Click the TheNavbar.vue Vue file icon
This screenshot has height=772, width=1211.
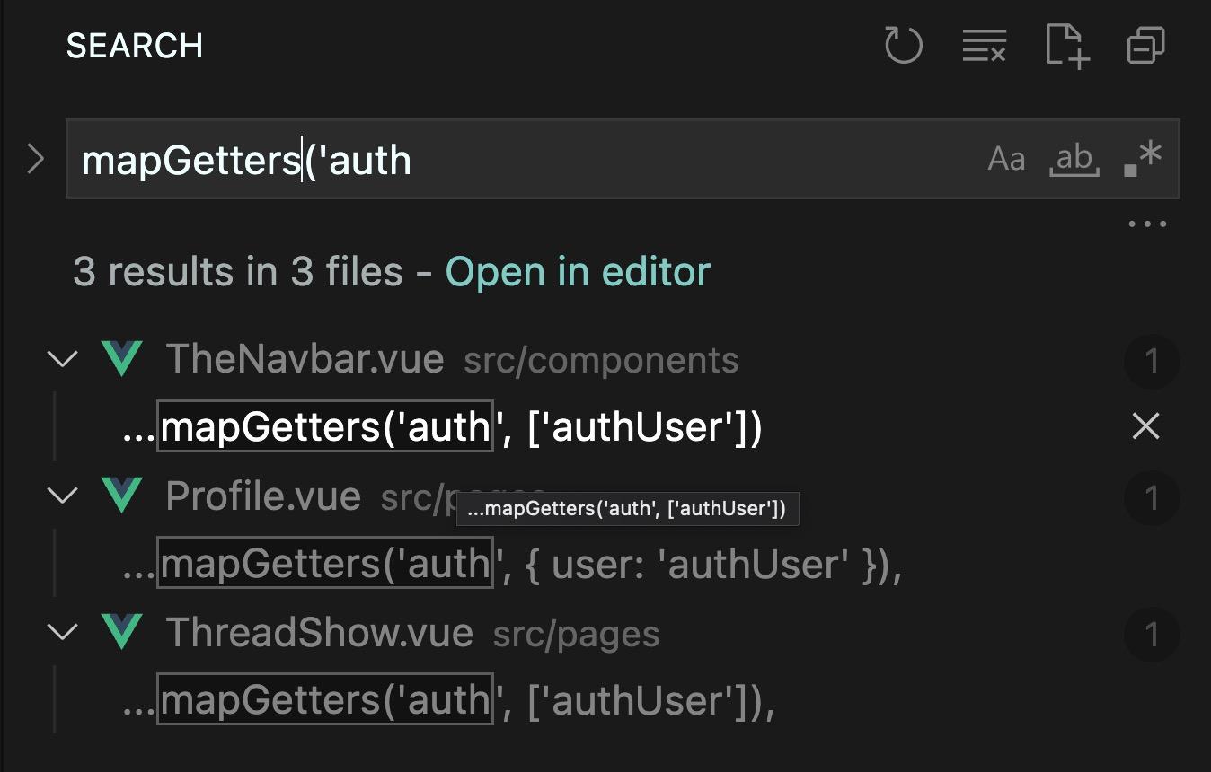pos(122,360)
